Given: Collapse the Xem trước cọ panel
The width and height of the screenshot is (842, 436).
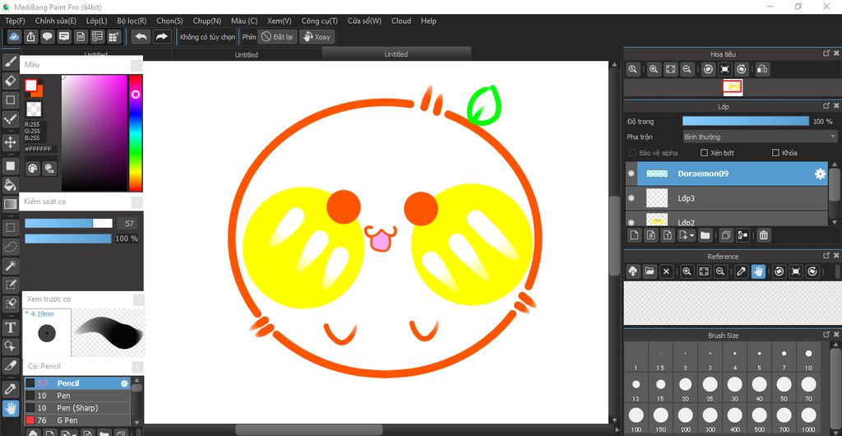Looking at the screenshot, I should 136,299.
